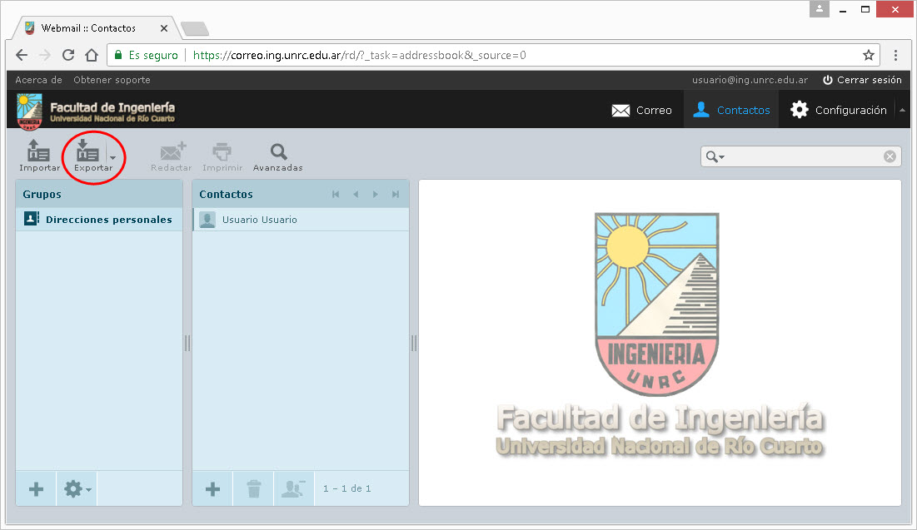The image size is (917, 530).
Task: Select Direcciones personales address book
Action: 99,219
